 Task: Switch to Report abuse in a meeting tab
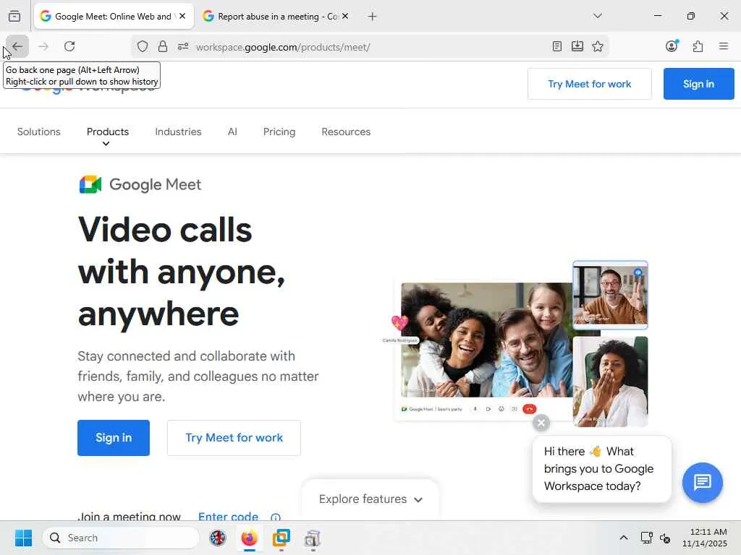pyautogui.click(x=276, y=17)
